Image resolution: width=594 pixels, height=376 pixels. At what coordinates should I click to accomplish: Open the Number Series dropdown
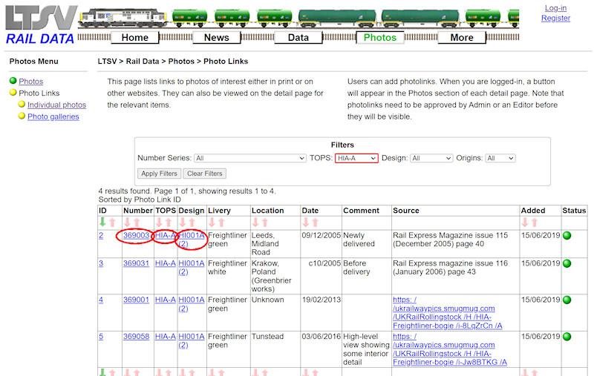(249, 158)
